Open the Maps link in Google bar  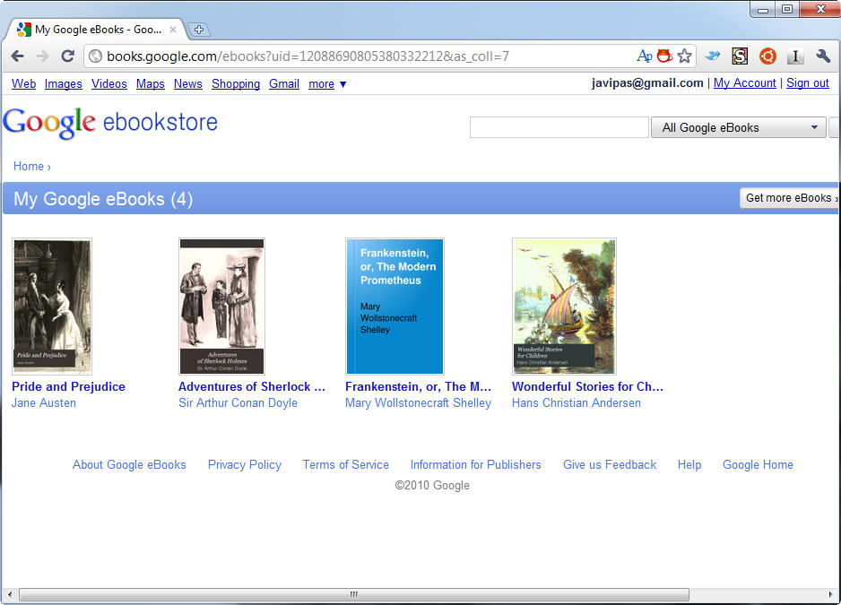coord(151,83)
